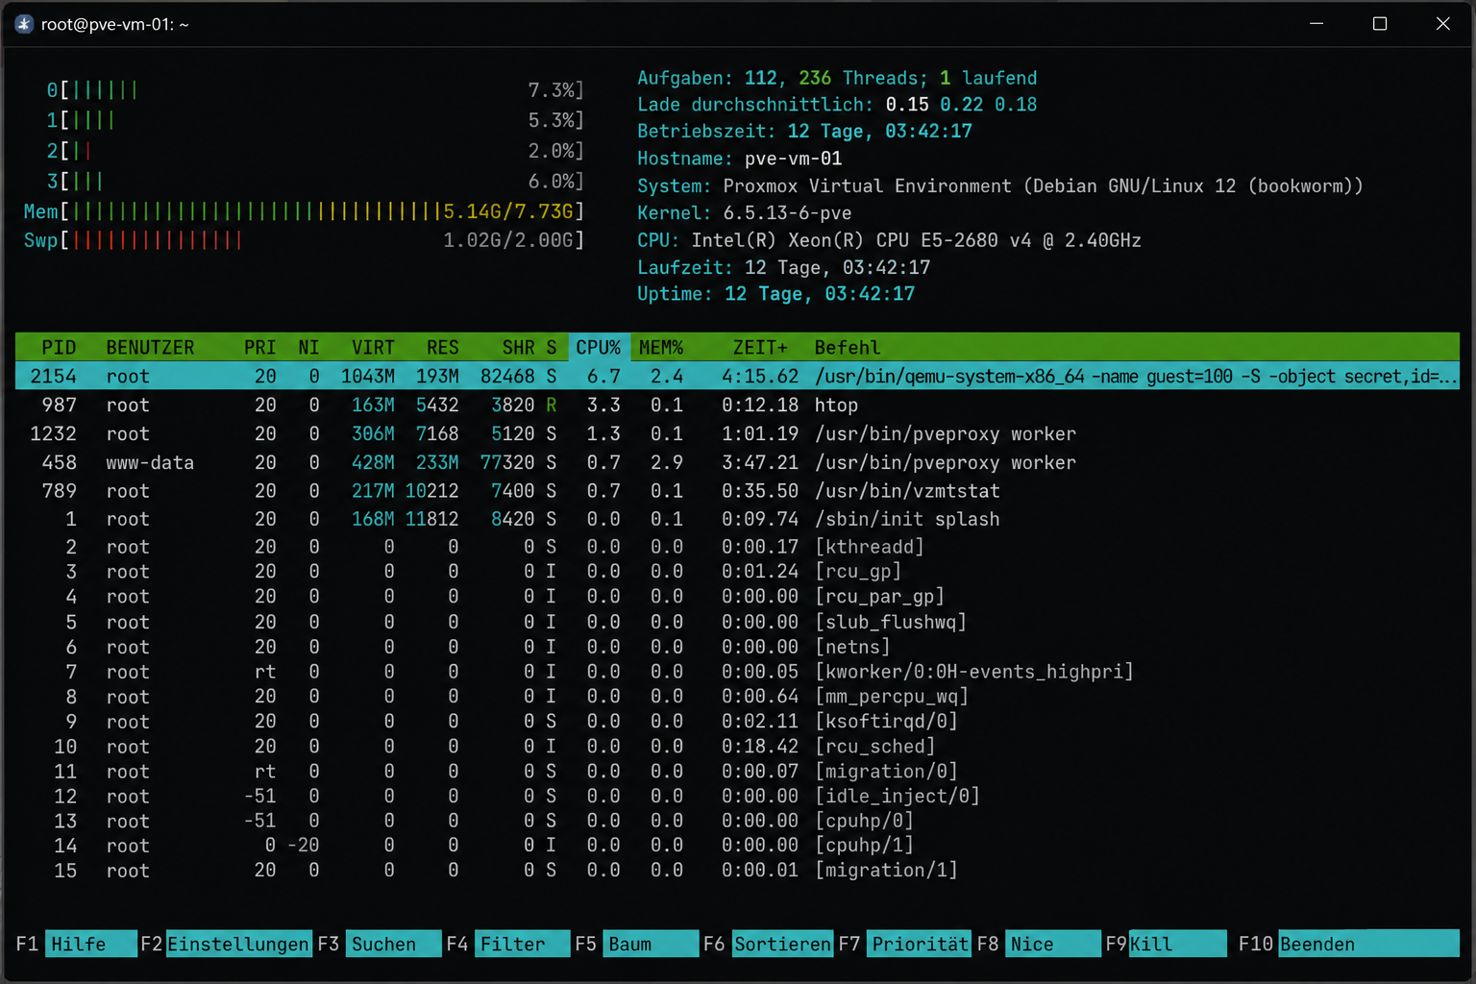Select the [netns] process row
Screen dimensions: 1476x984
point(737,647)
